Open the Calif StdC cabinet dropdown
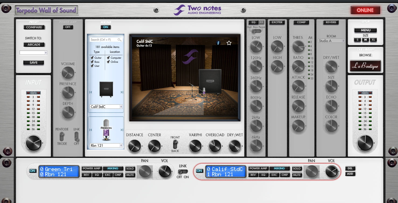 (106, 107)
